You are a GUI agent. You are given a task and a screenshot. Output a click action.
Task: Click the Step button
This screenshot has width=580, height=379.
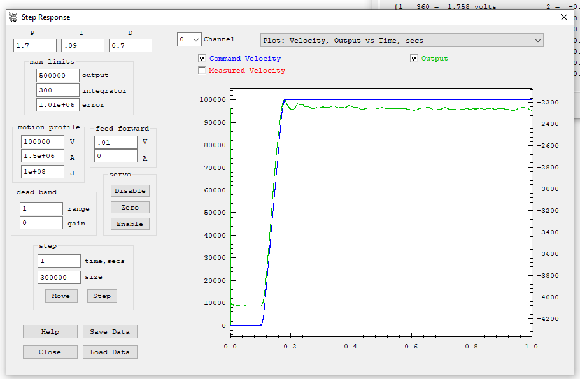102,296
